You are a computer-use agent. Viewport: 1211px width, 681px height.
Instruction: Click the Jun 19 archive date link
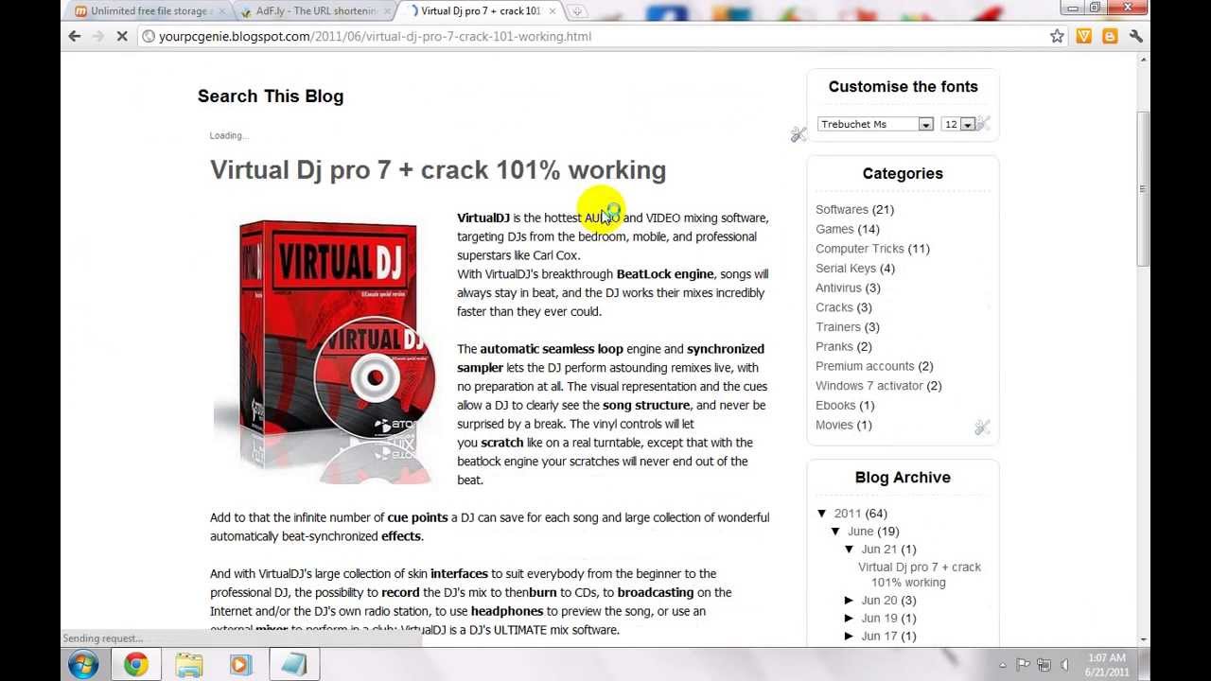pyautogui.click(x=879, y=619)
